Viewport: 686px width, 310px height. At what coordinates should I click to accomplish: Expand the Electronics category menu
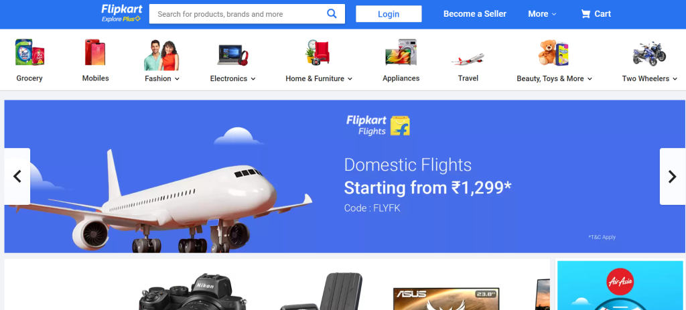(232, 79)
